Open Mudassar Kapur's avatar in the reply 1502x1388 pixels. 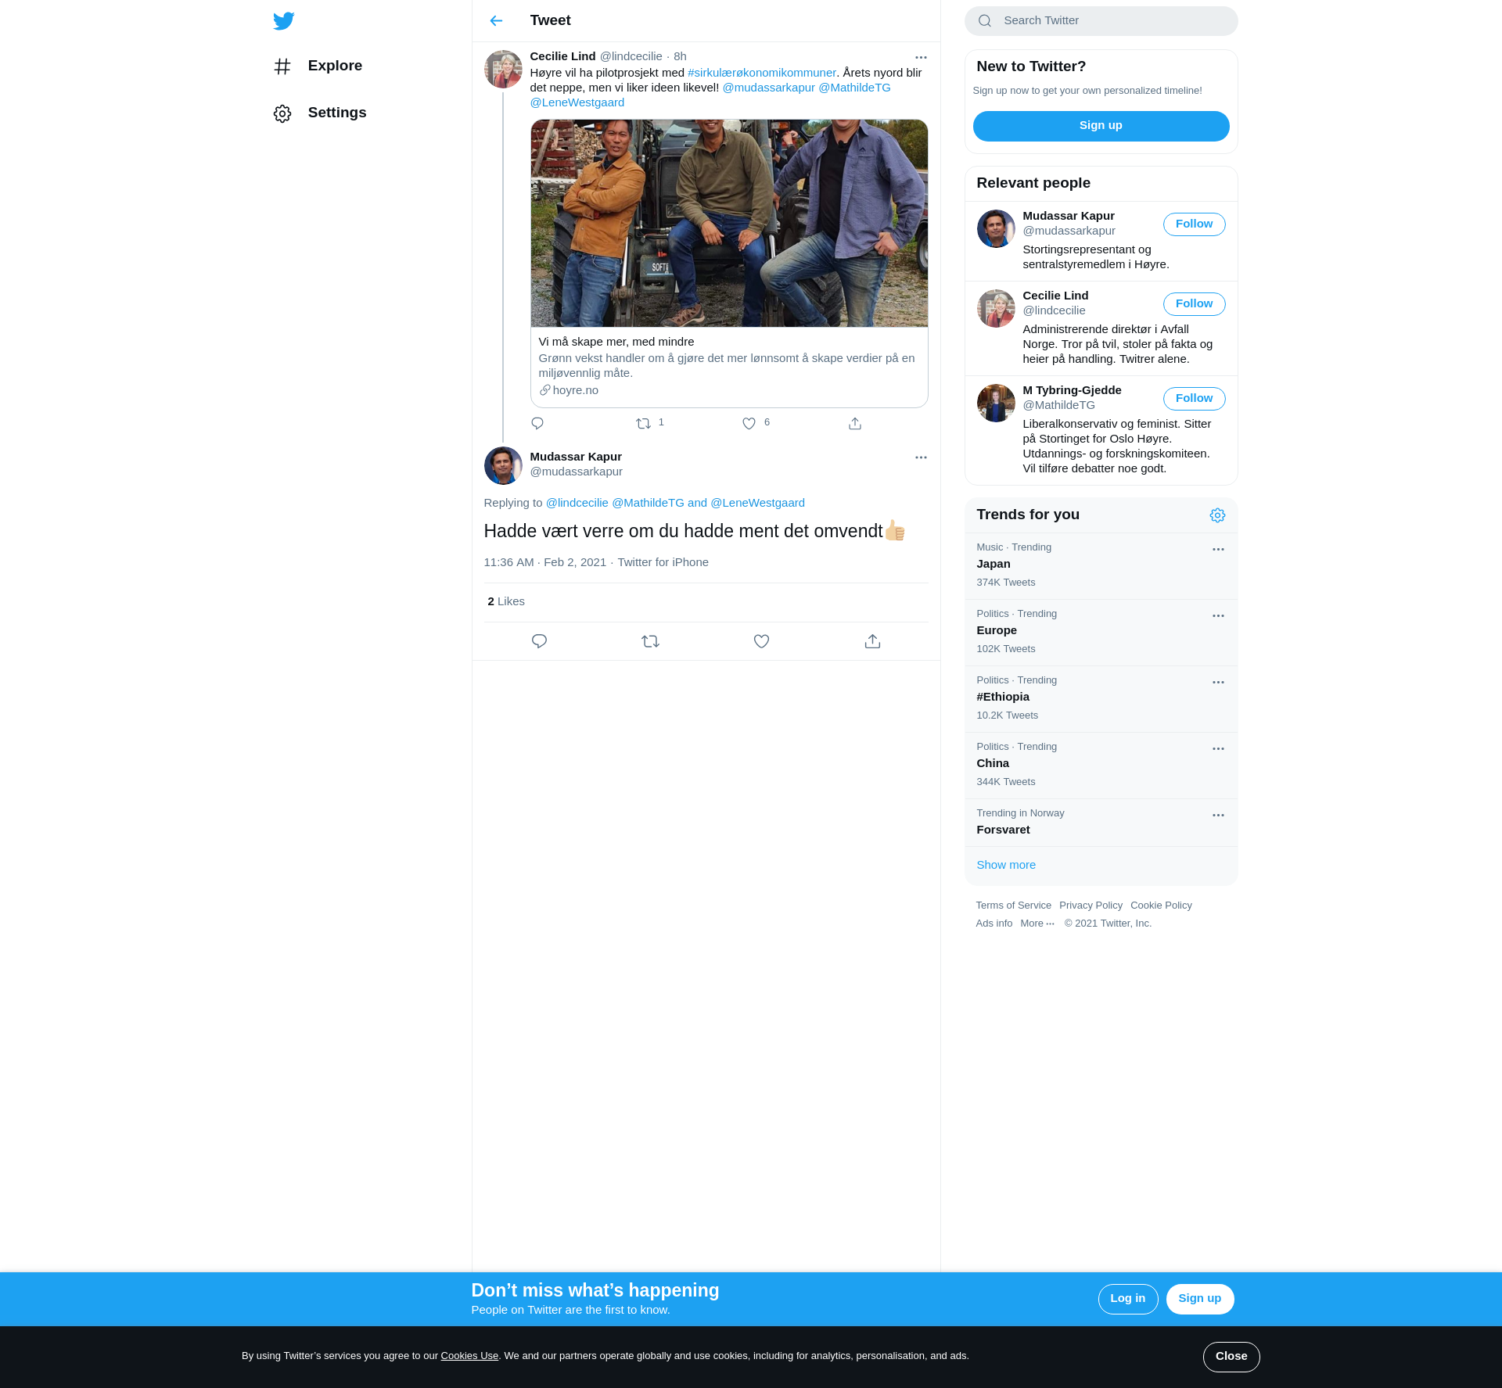pyautogui.click(x=503, y=466)
